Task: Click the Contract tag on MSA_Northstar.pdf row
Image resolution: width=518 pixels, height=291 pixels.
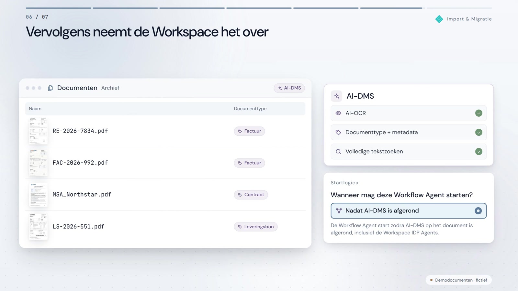Action: [251, 195]
